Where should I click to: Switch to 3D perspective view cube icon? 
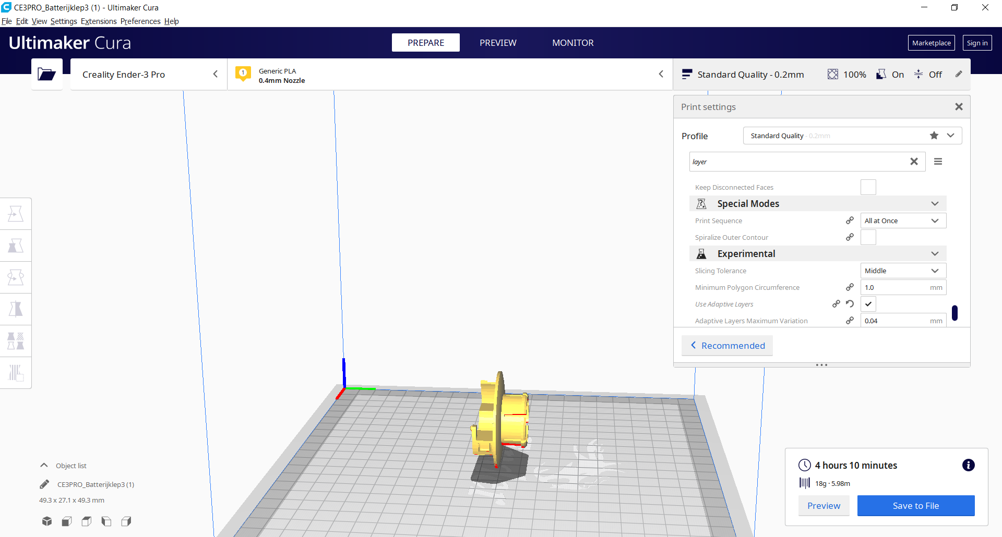pos(47,521)
